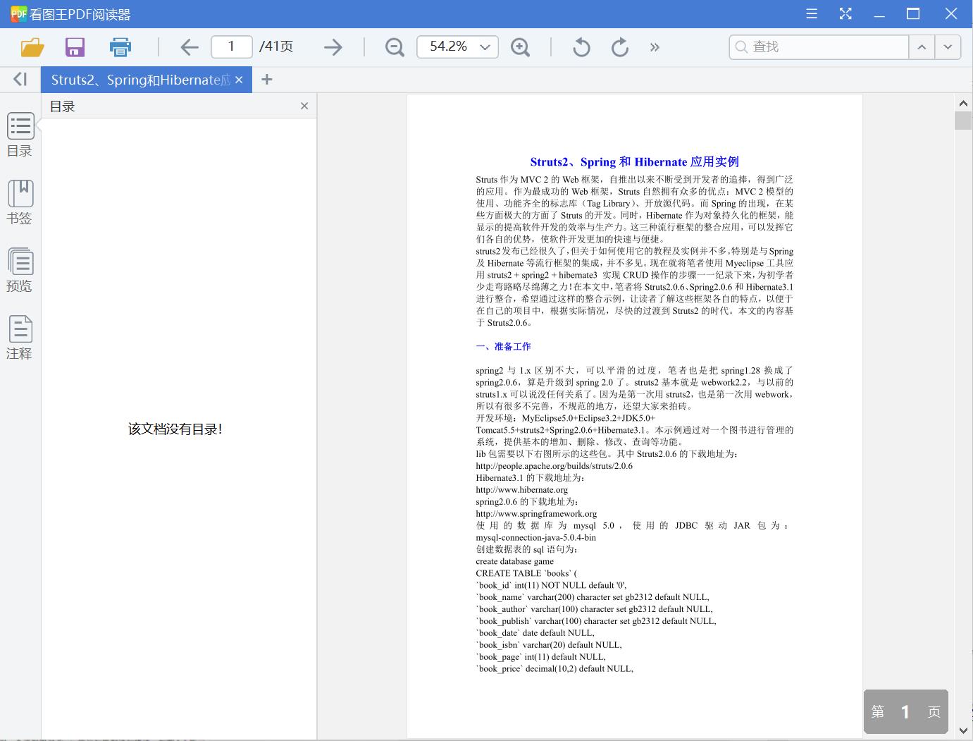Click the 看图王PDF阅读器 app logo icon
The width and height of the screenshot is (973, 741).
18,13
